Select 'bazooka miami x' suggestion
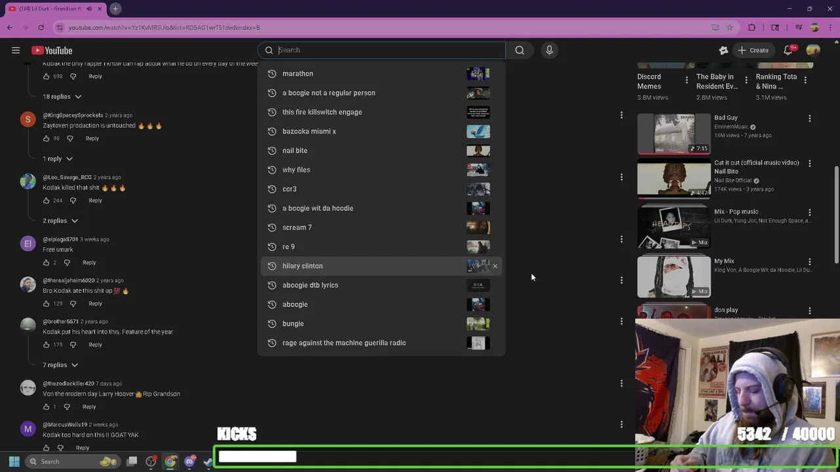Screen dimensions: 840x472 coord(381,131)
